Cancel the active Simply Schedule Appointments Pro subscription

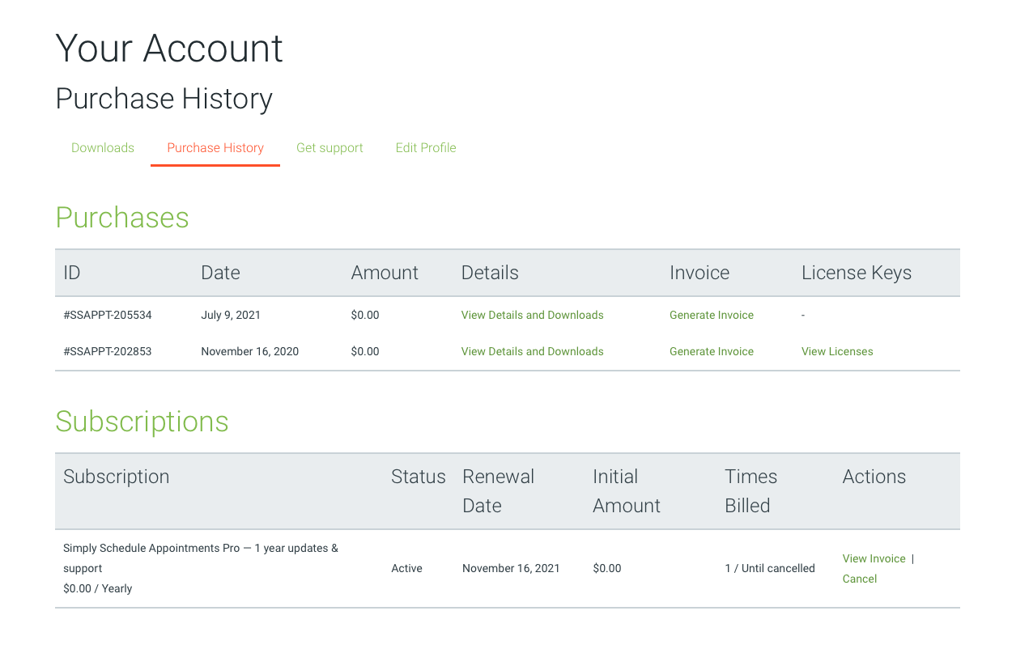(859, 579)
